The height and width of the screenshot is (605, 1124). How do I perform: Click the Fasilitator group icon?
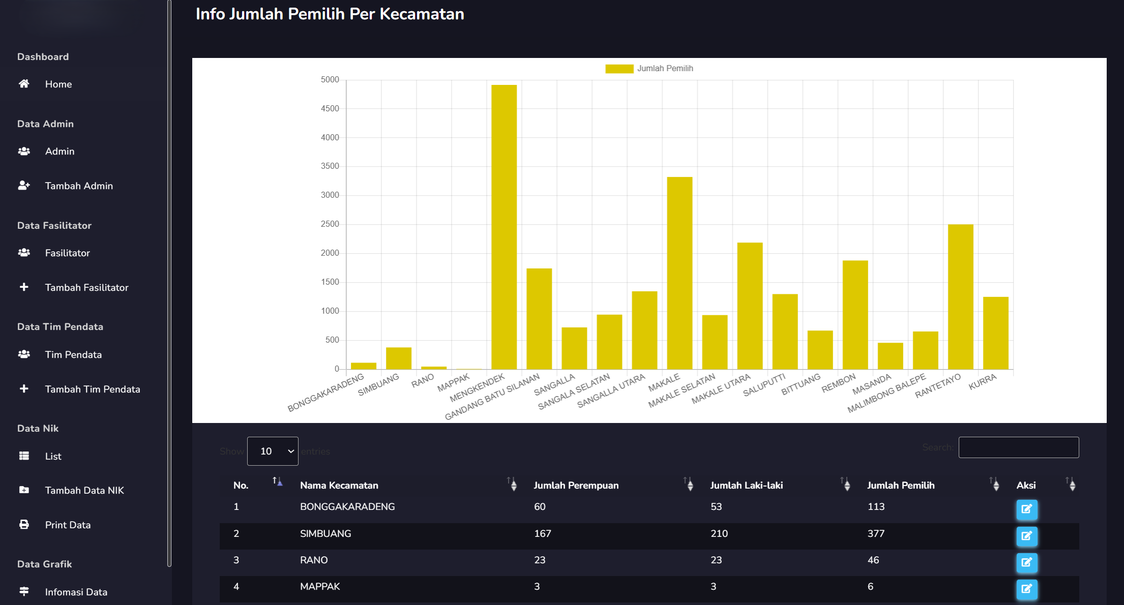pyautogui.click(x=24, y=253)
